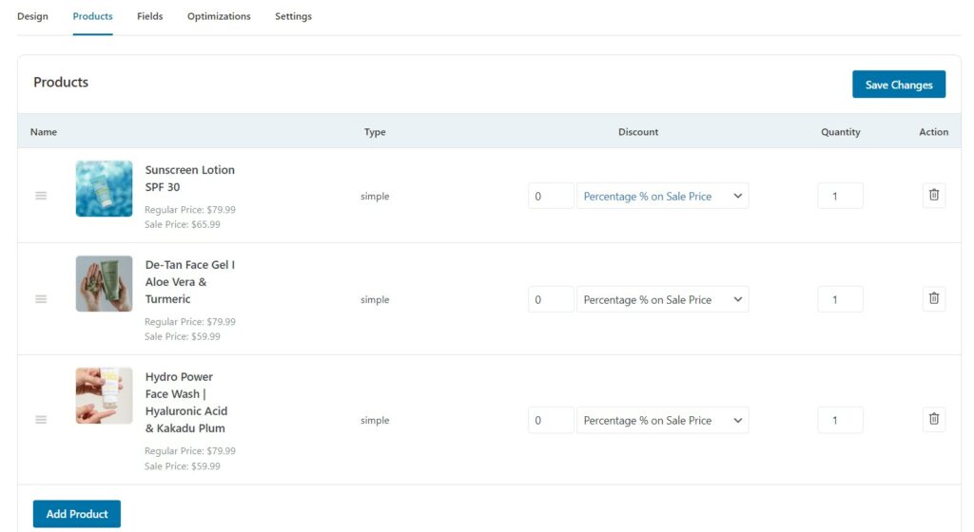Expand De-Tan Face Gel discount type dropdown
The height and width of the screenshot is (532, 974).
click(x=662, y=299)
